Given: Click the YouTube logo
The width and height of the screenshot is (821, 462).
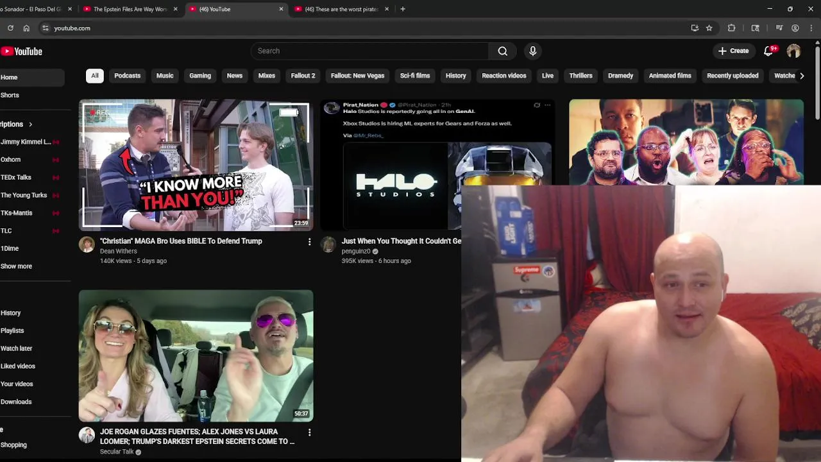Looking at the screenshot, I should [21, 51].
